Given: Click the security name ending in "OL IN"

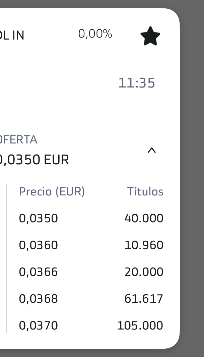Looking at the screenshot, I should pos(12,36).
